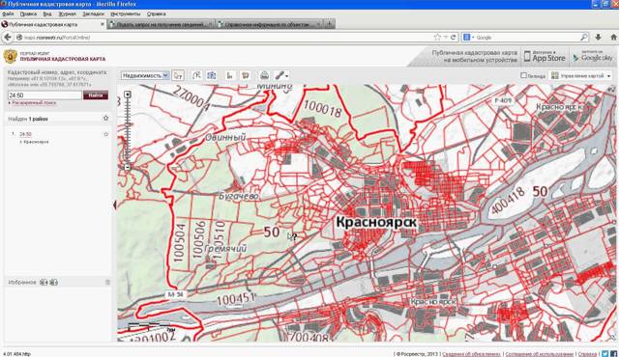Click the 400418 cadastral block label on map

[509, 201]
